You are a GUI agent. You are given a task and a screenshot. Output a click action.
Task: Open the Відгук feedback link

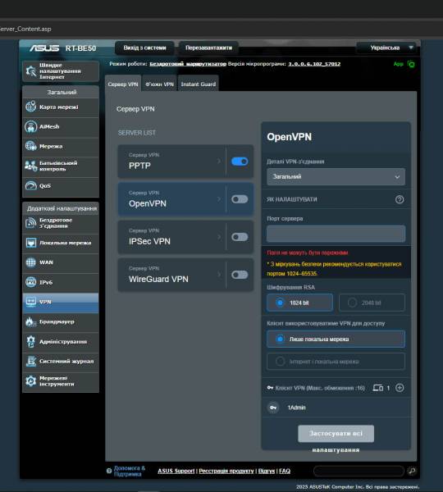[267, 471]
